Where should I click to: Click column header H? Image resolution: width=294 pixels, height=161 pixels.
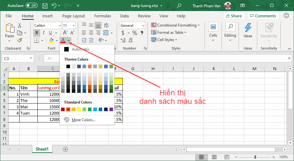coord(153,69)
